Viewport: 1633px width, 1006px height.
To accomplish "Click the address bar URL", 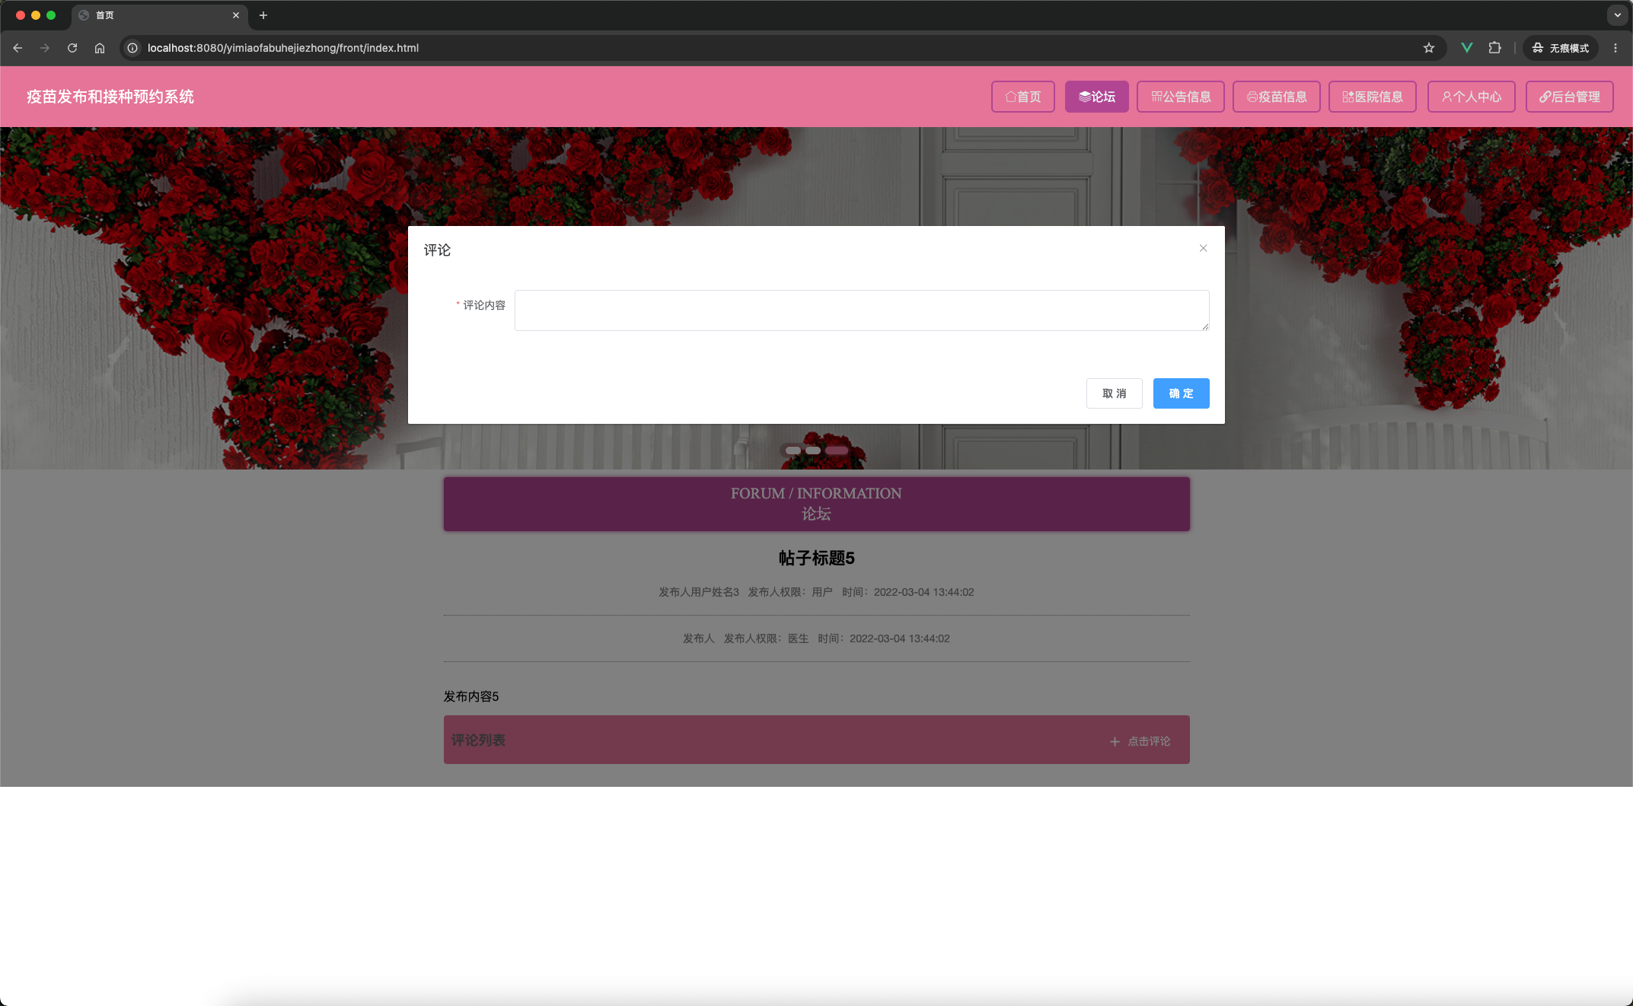I will pyautogui.click(x=283, y=48).
